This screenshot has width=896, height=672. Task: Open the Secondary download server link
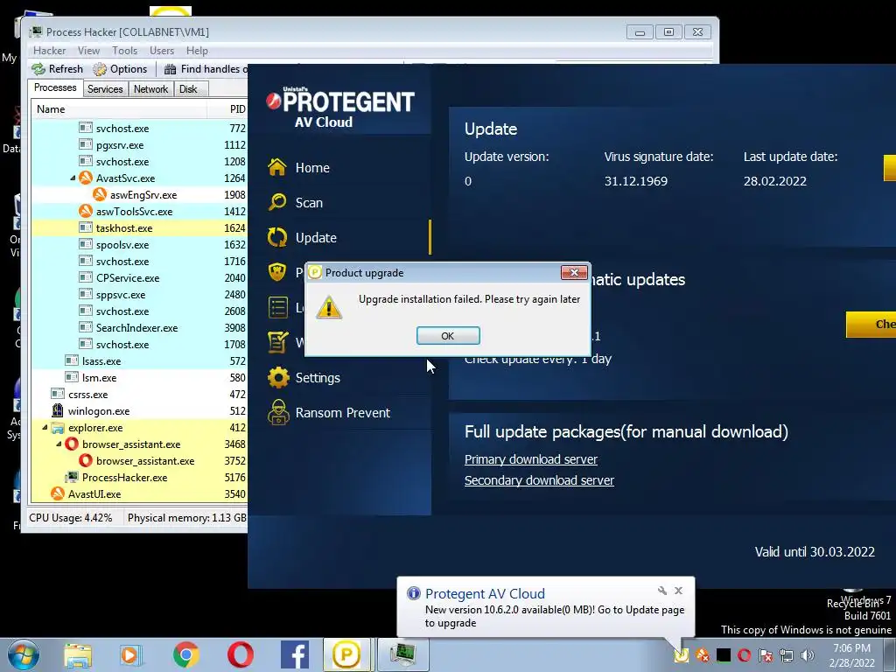coord(539,480)
